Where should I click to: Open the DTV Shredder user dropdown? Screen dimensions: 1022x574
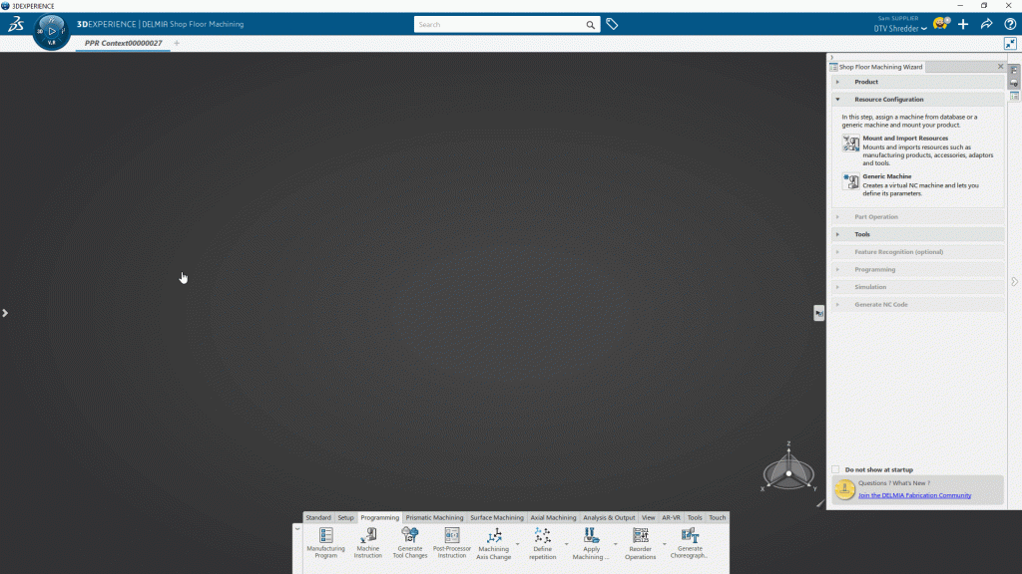900,29
